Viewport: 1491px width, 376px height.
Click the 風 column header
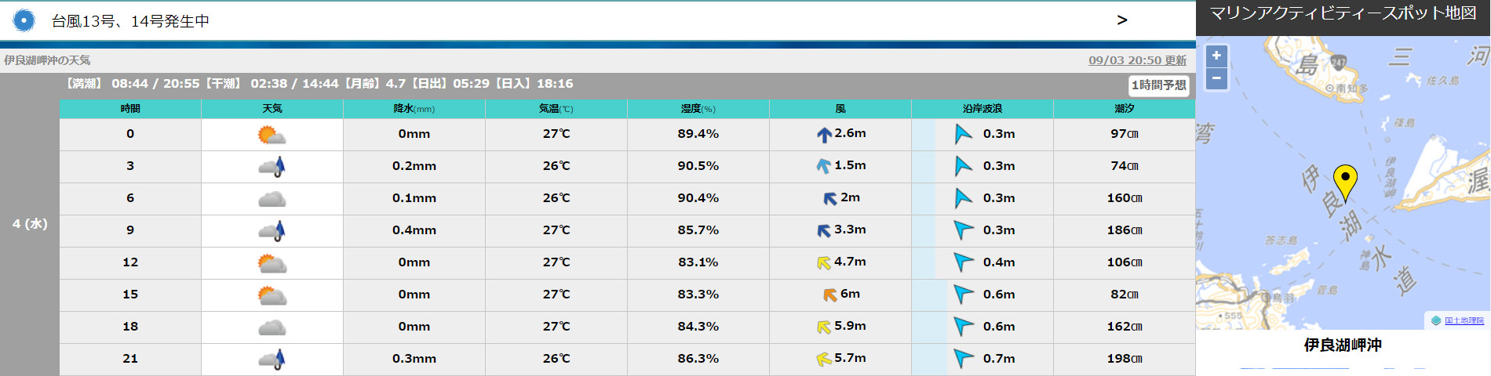(x=840, y=109)
